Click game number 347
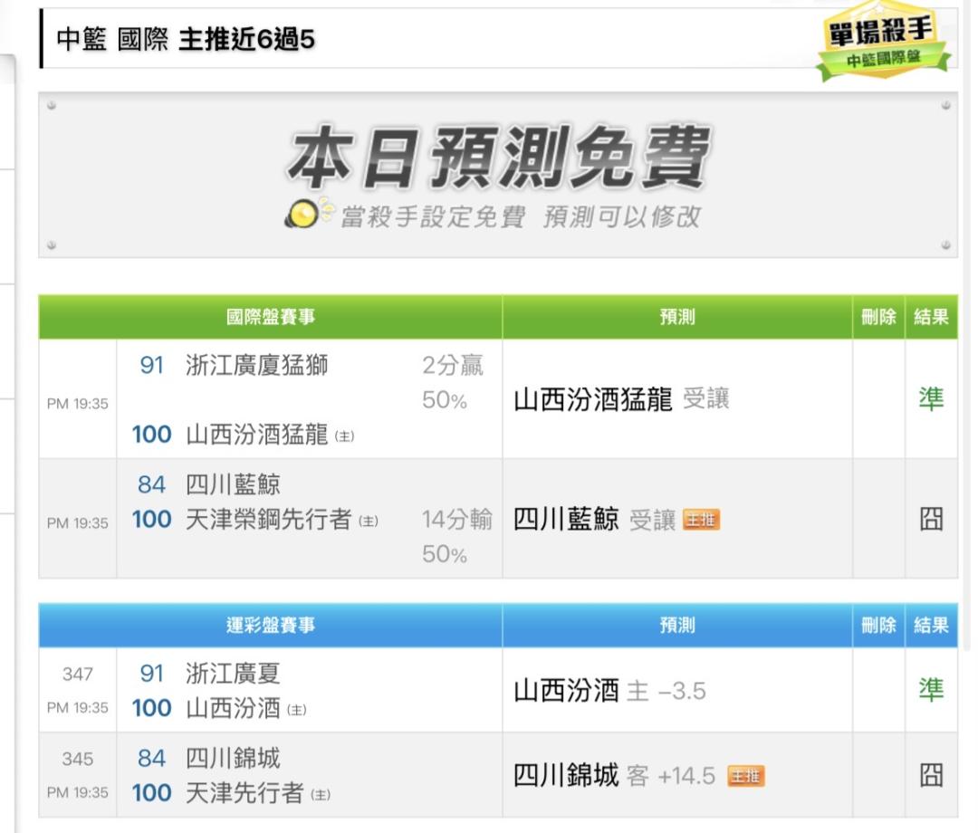The width and height of the screenshot is (978, 833). point(77,674)
